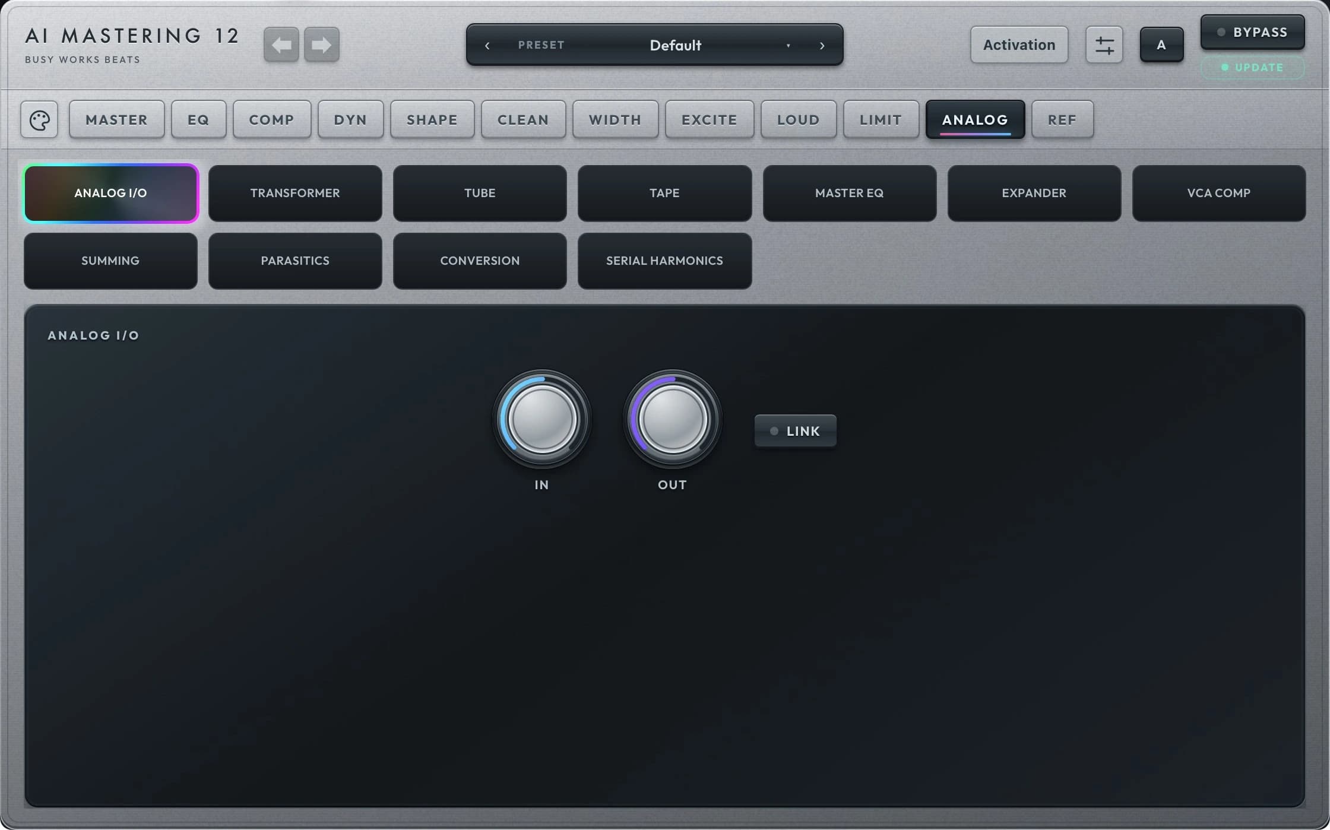Viewport: 1330px width, 830px height.
Task: Click the Activation button
Action: click(1019, 45)
